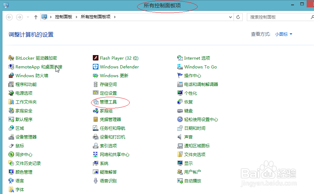The height and width of the screenshot is (194, 314).
Task: Open 字体 link
Action: click(20, 189)
